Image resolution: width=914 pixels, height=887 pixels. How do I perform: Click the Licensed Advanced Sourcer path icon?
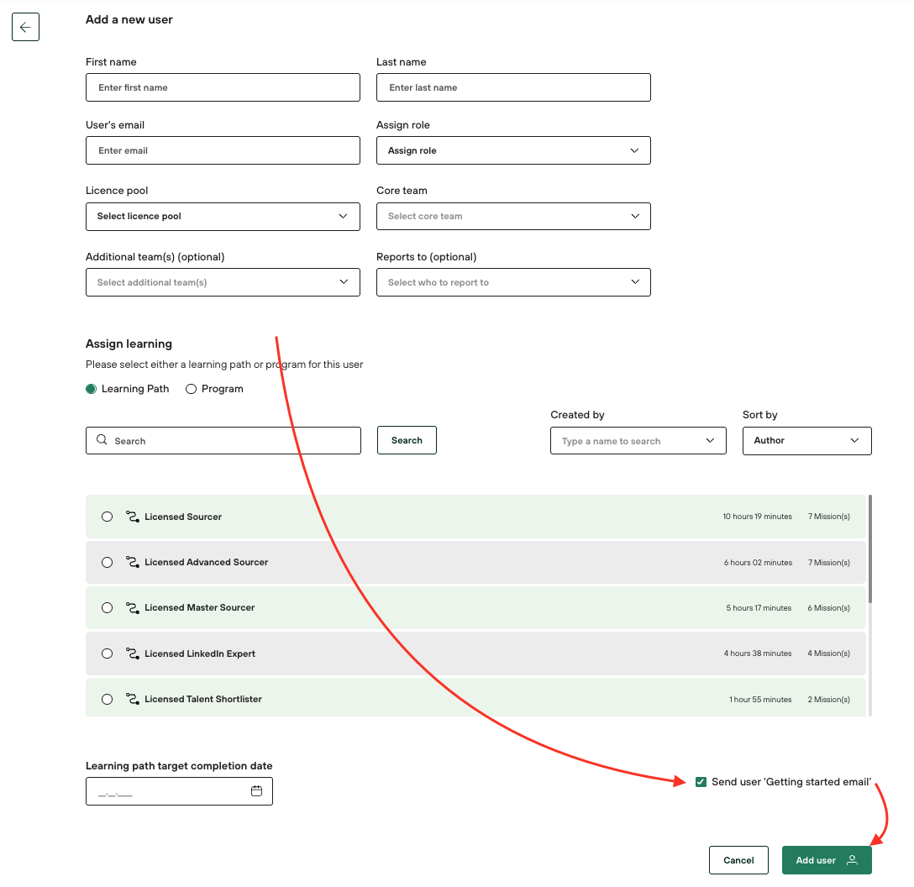pos(132,562)
